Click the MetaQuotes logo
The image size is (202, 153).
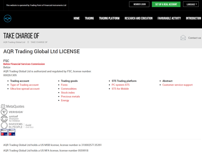coord(12,106)
